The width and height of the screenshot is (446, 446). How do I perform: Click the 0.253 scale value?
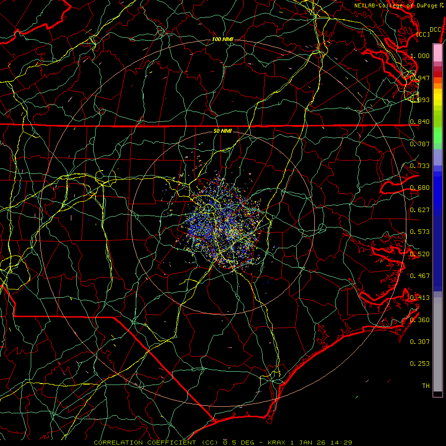tap(420, 364)
